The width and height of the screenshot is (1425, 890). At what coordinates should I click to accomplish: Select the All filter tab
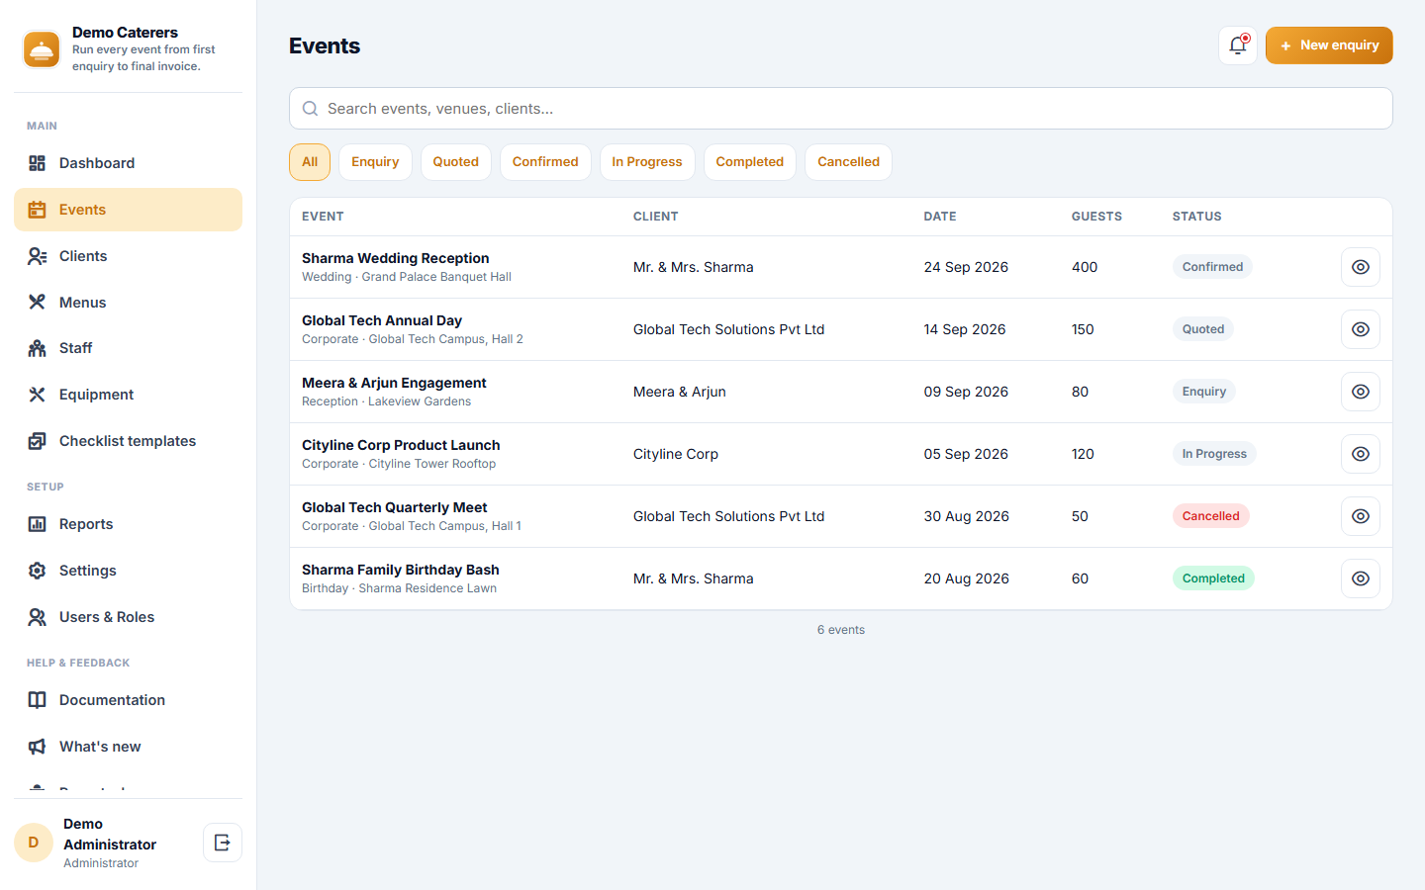(310, 162)
